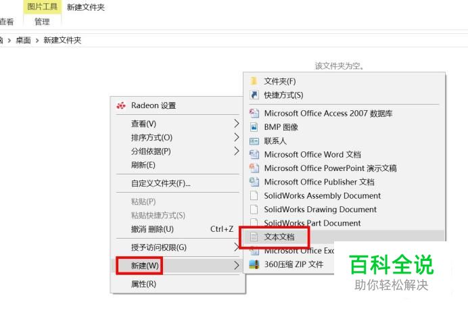Create a new 快捷方式(S)

[344, 95]
